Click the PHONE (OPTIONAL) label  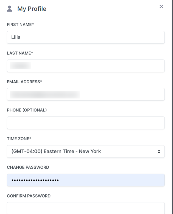tap(27, 110)
